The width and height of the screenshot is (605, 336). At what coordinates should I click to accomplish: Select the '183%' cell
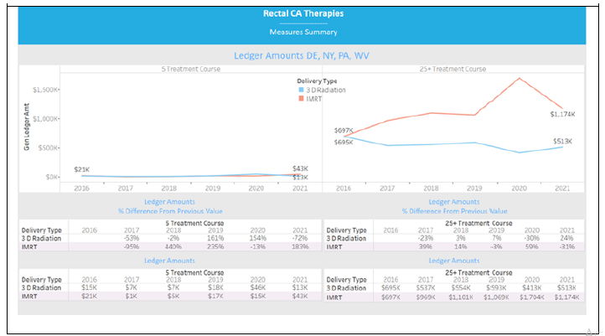[300, 246]
